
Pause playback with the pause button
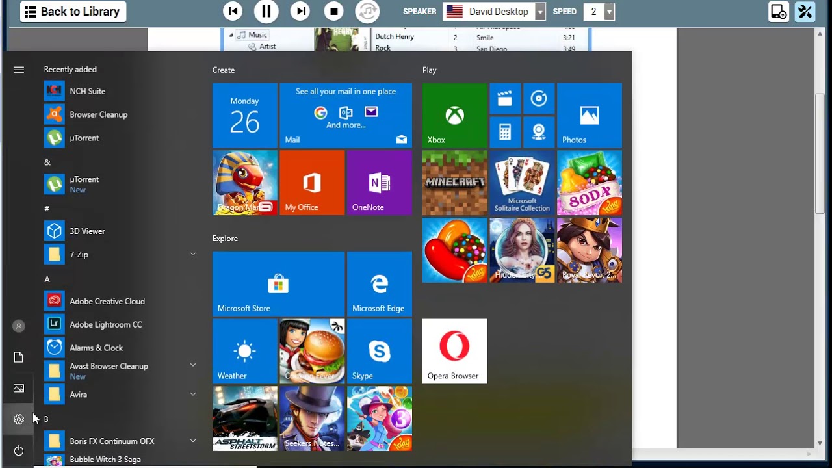pos(266,11)
